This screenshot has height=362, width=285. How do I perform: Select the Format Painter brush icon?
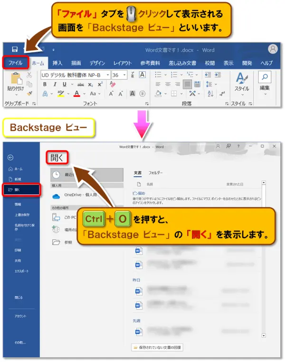coord(29,93)
